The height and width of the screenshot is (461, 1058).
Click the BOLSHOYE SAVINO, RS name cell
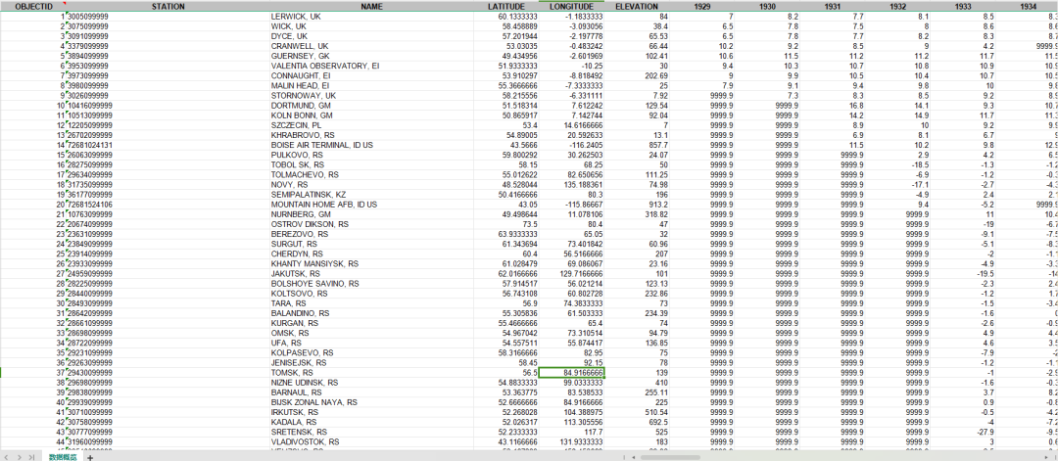[x=371, y=285]
